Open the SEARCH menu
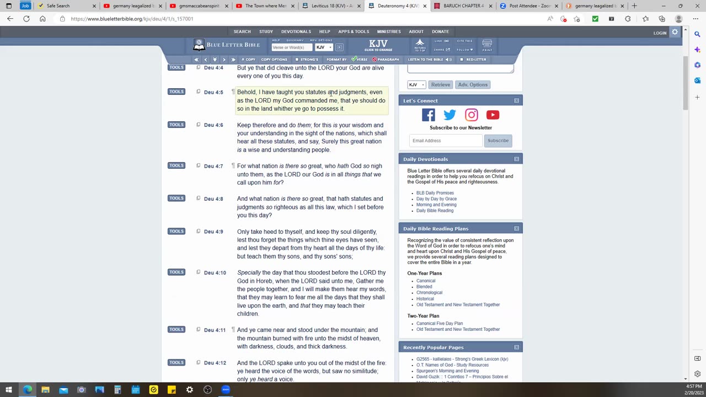 pos(242,31)
